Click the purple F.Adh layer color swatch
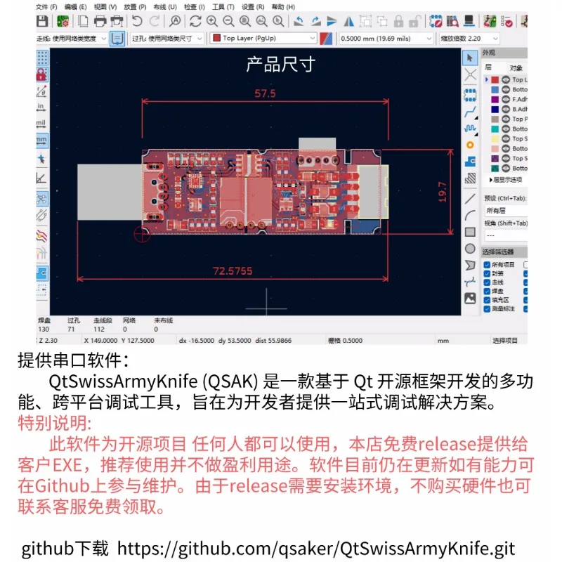The width and height of the screenshot is (562, 562). point(495,99)
